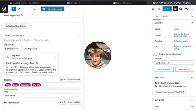Click Use AI for SEO title

pos(62,80)
